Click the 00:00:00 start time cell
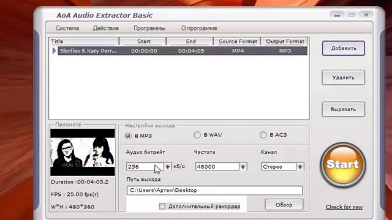This screenshot has height=220, width=392. point(144,51)
